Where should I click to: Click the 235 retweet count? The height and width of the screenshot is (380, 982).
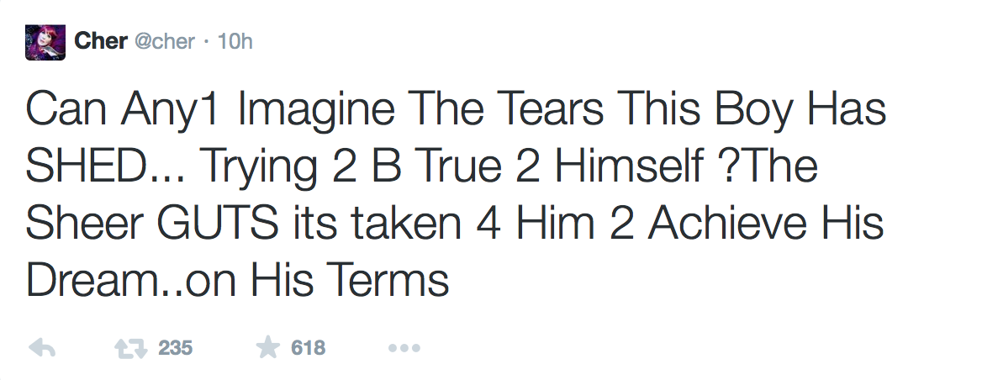pyautogui.click(x=175, y=348)
